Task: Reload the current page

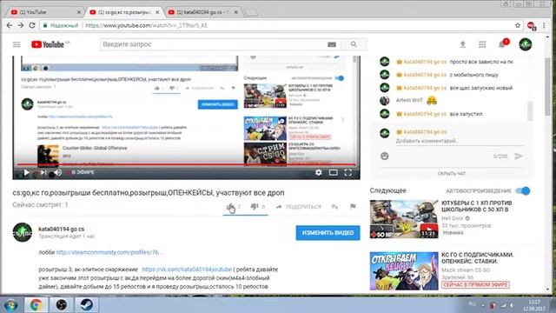Action: pyautogui.click(x=32, y=25)
